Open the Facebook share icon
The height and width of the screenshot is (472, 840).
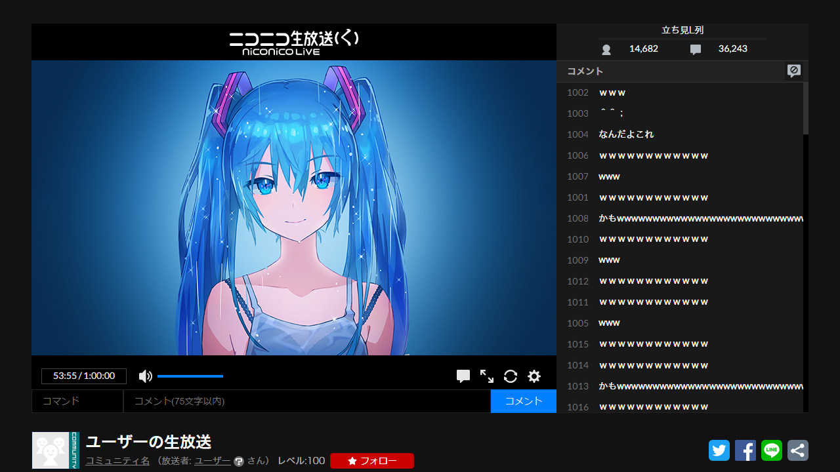coord(745,450)
